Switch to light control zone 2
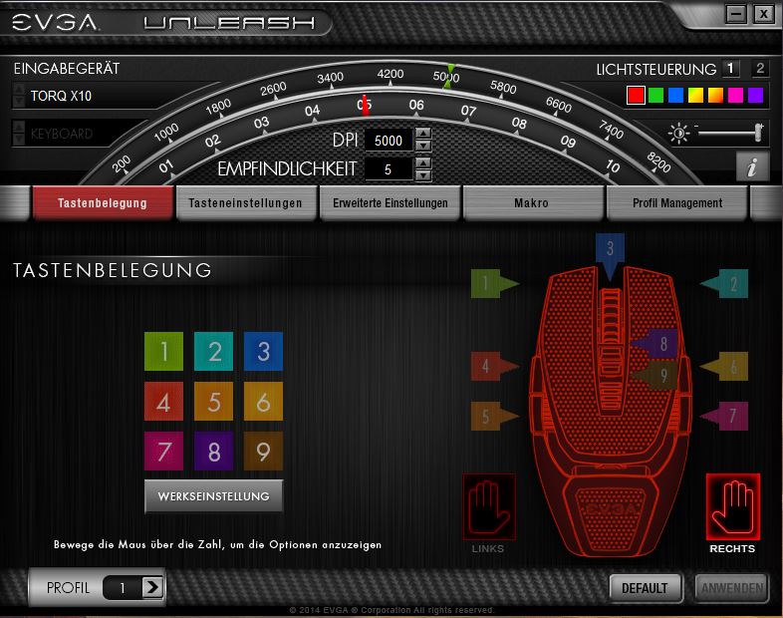783x618 pixels. tap(760, 69)
